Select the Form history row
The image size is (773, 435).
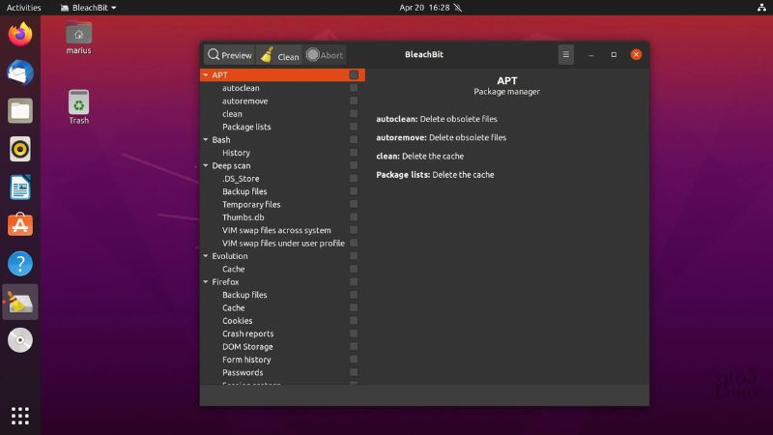tap(282, 360)
